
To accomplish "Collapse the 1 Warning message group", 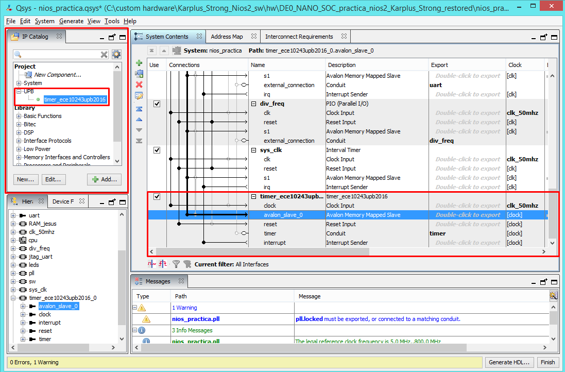I will (135, 308).
